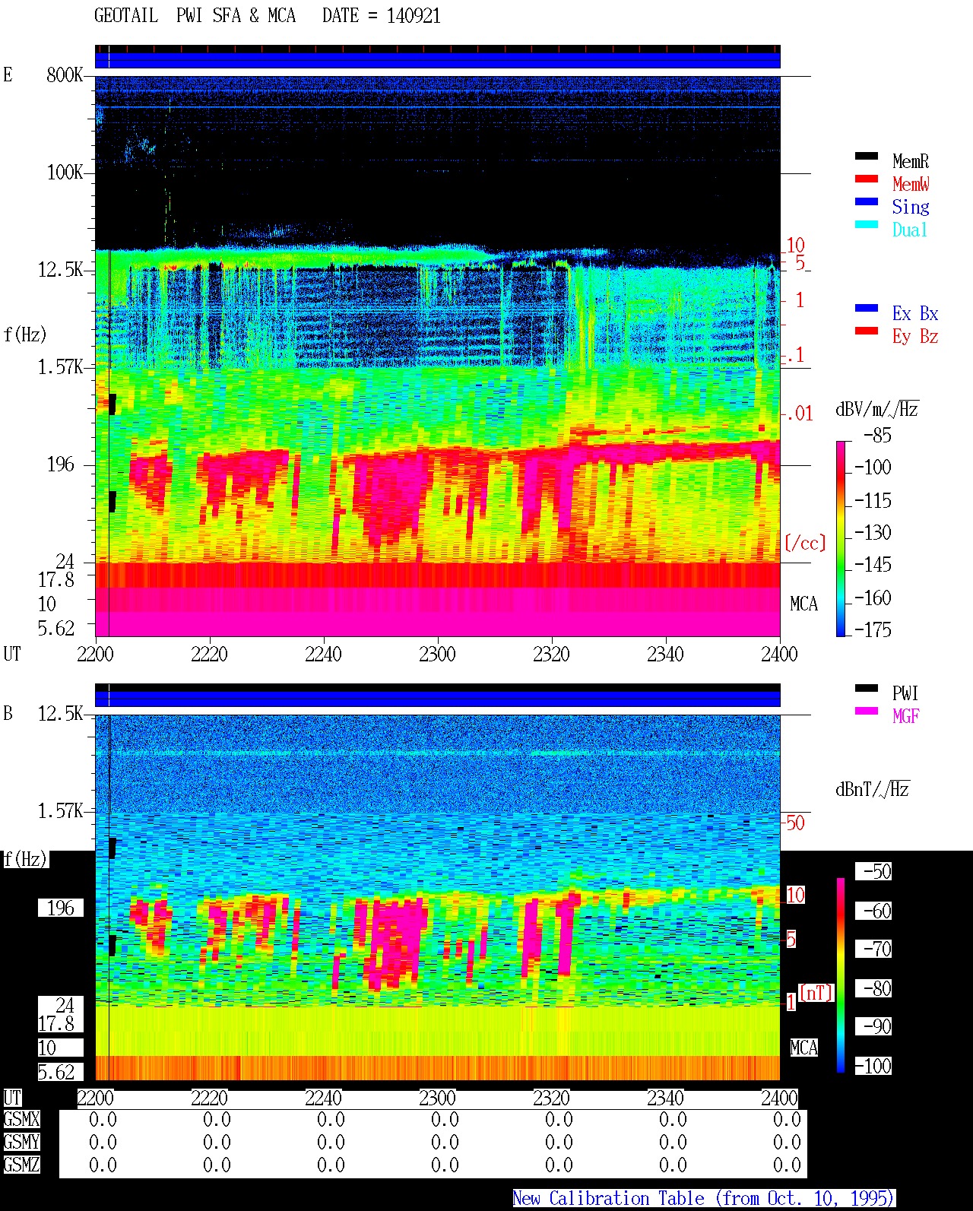
Task: Click the Ey Bz legend label
Action: (x=915, y=336)
